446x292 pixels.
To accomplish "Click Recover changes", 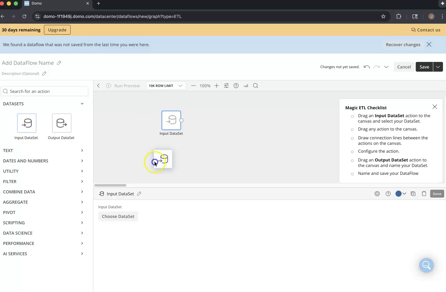I will pyautogui.click(x=403, y=45).
